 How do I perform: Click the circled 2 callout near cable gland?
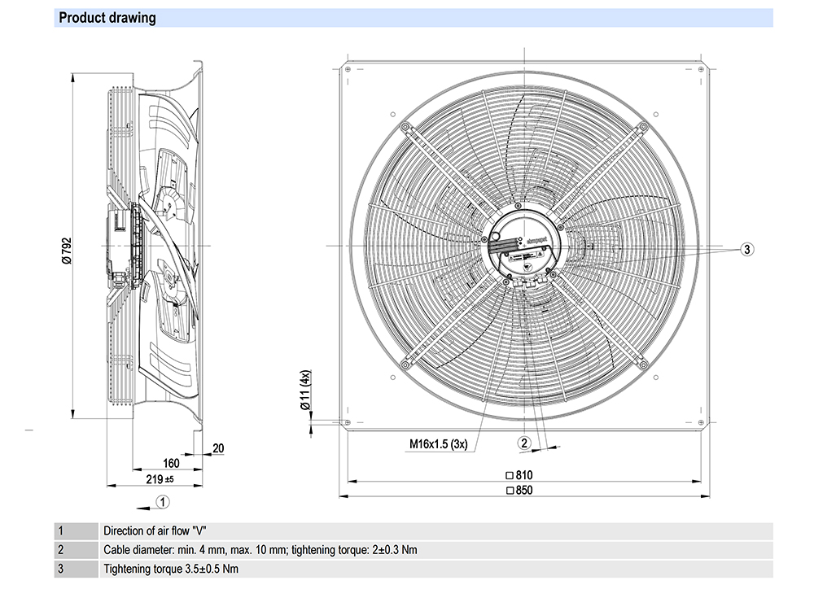[x=525, y=442]
